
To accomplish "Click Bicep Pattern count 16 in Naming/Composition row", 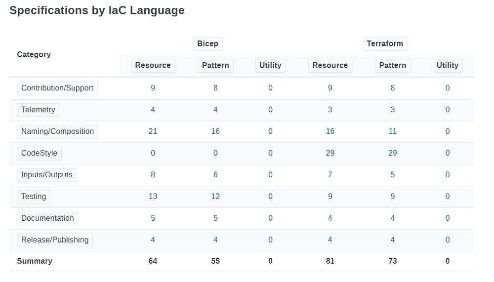I will coord(215,132).
